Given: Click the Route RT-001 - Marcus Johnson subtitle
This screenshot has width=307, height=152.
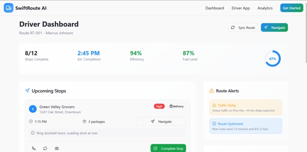Looking at the screenshot, I should click(46, 33).
